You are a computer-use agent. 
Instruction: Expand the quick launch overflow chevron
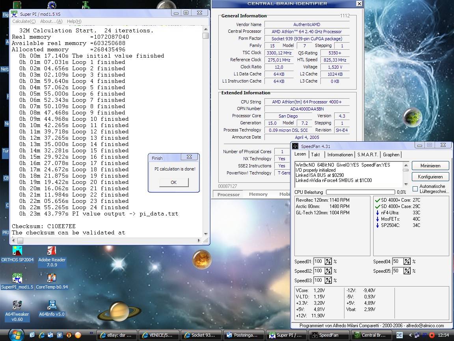[91, 333]
